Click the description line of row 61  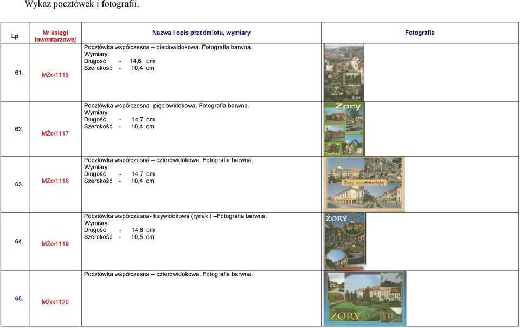[x=168, y=47]
